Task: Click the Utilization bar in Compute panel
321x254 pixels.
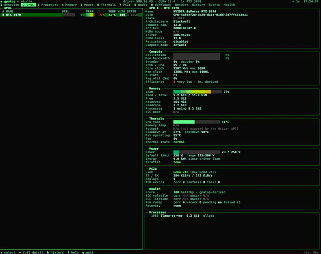Action: [x=197, y=55]
